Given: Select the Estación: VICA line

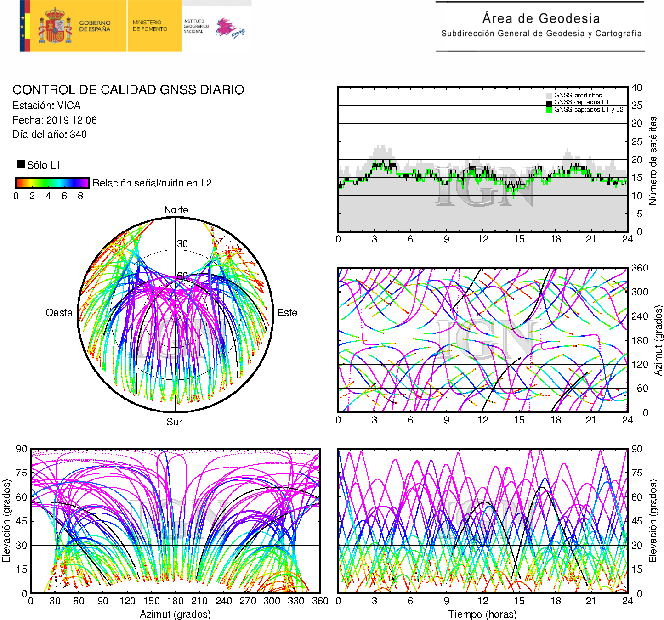Looking at the screenshot, I should pos(46,106).
